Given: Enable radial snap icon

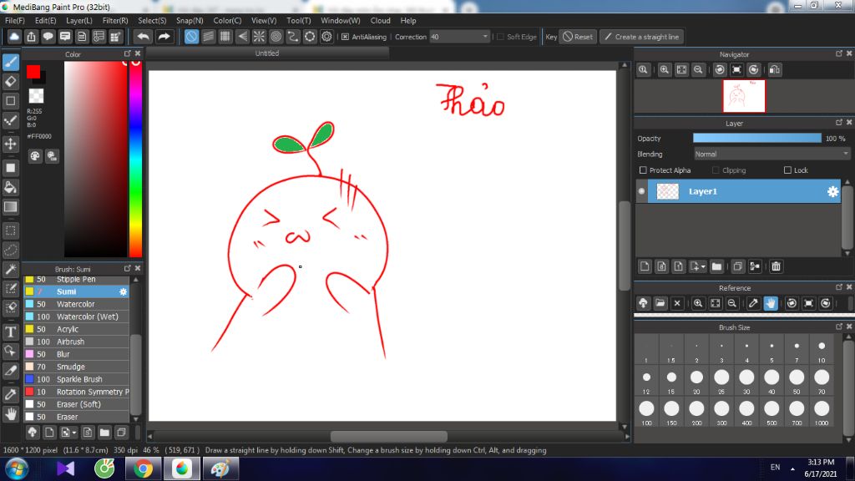Looking at the screenshot, I should (259, 37).
